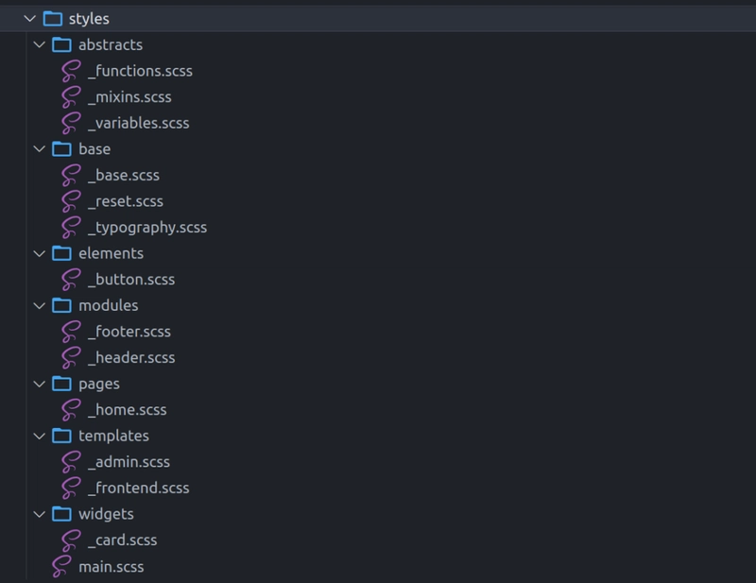
Task: Click the folder icon of the styles directory
Action: click(53, 19)
